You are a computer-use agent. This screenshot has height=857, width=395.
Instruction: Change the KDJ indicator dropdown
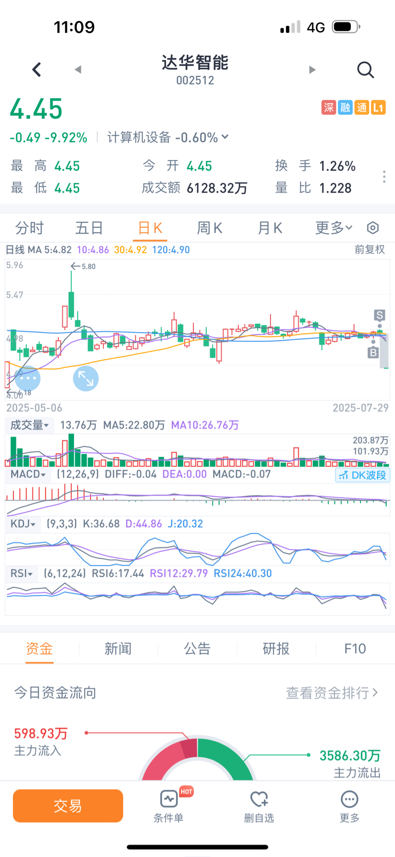(x=23, y=523)
